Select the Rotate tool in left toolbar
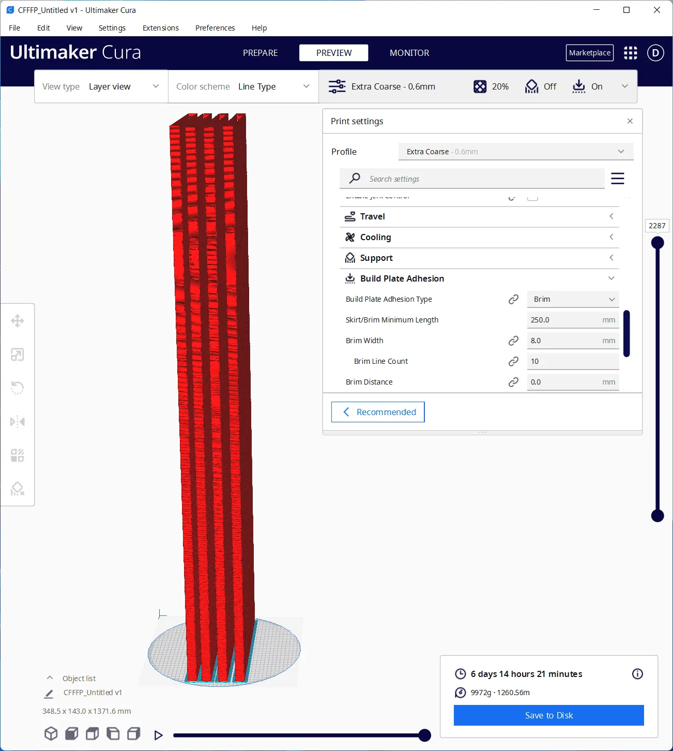Screen dimensions: 673x751 pyautogui.click(x=18, y=388)
